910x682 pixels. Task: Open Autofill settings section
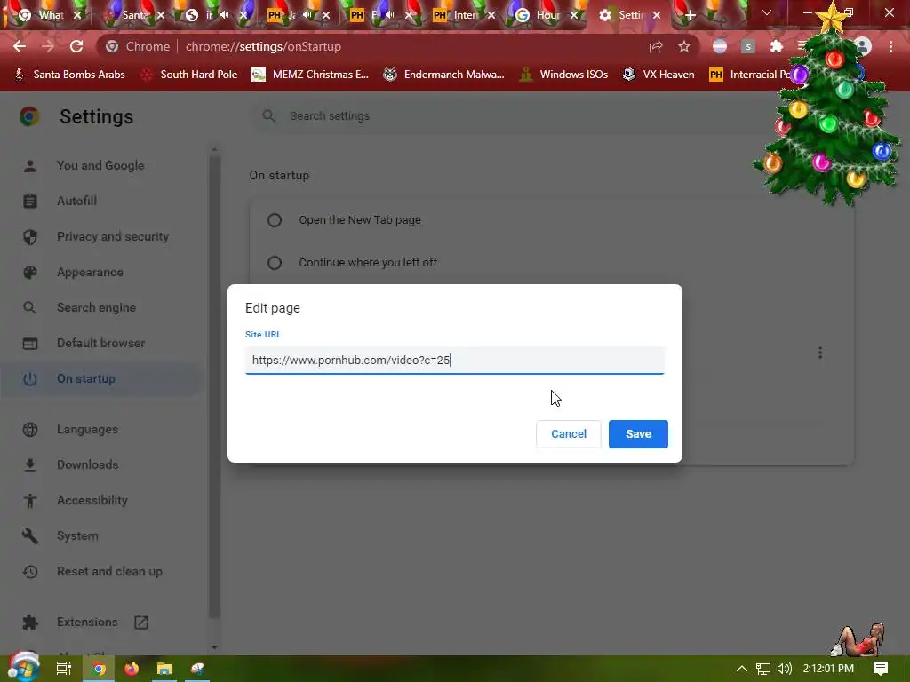tap(76, 201)
